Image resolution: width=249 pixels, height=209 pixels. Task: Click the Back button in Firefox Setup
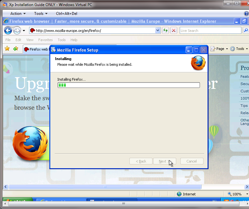141,161
